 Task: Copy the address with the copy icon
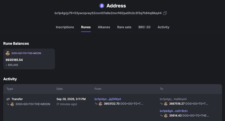point(165,13)
